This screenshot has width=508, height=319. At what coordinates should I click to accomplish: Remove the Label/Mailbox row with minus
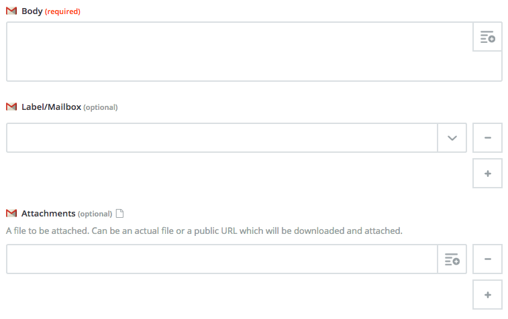[487, 138]
